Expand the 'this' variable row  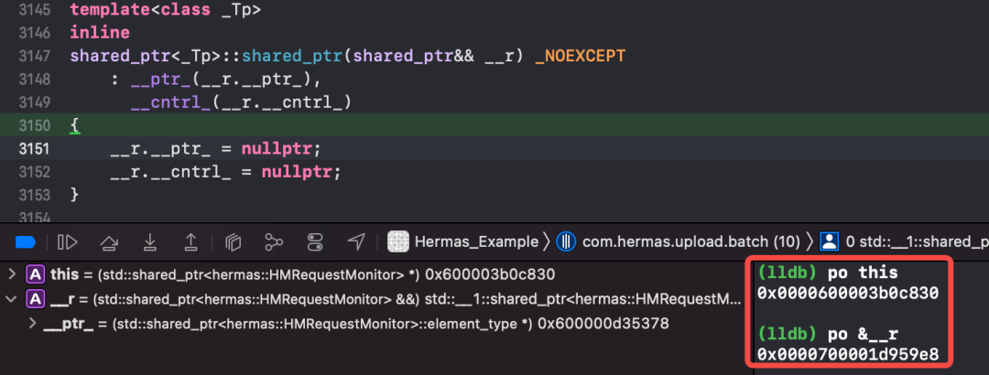coord(11,274)
